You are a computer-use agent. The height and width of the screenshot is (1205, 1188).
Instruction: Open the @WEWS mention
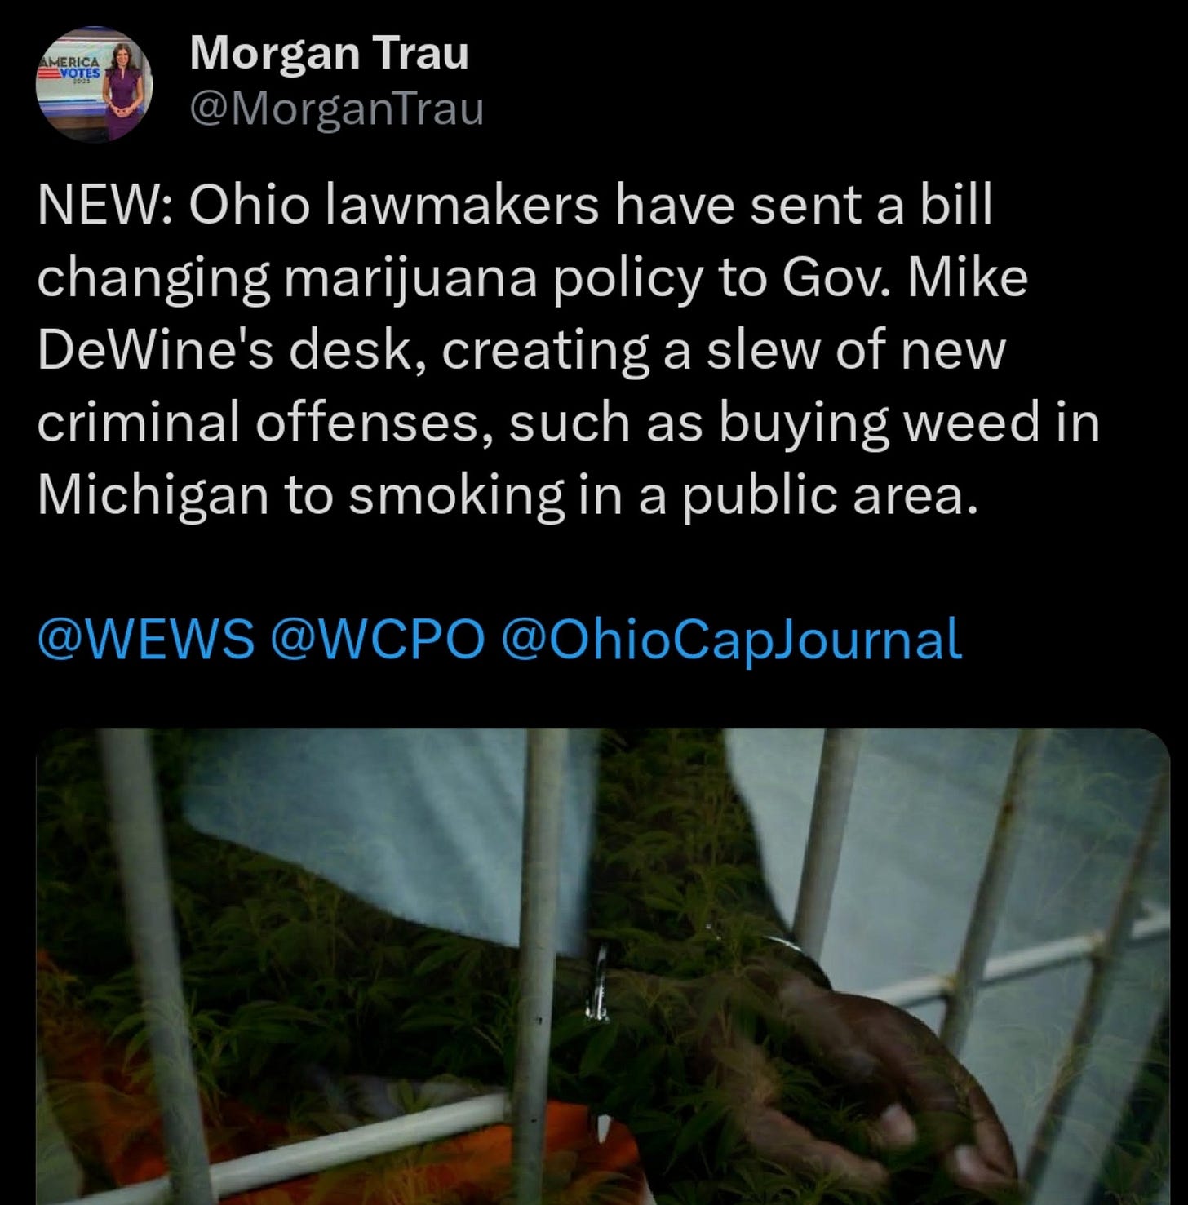pos(145,638)
